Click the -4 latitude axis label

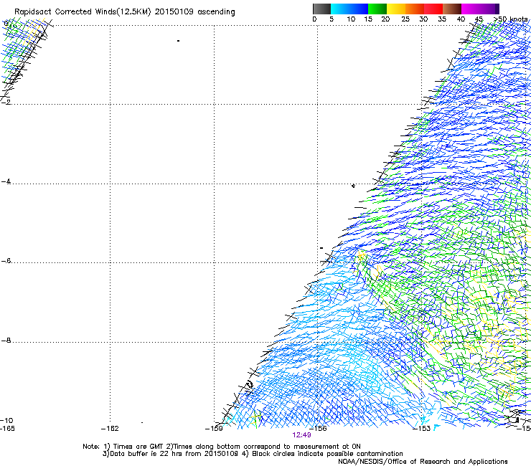(6, 181)
